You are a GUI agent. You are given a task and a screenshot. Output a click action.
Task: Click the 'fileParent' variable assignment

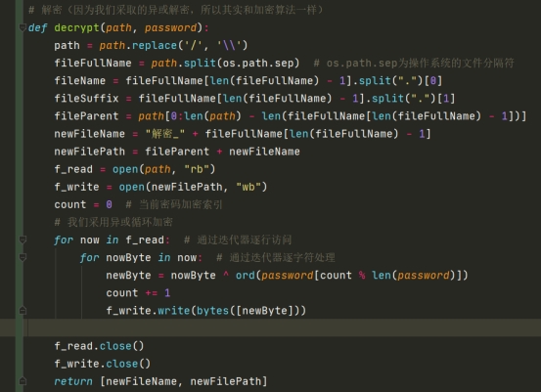click(86, 116)
